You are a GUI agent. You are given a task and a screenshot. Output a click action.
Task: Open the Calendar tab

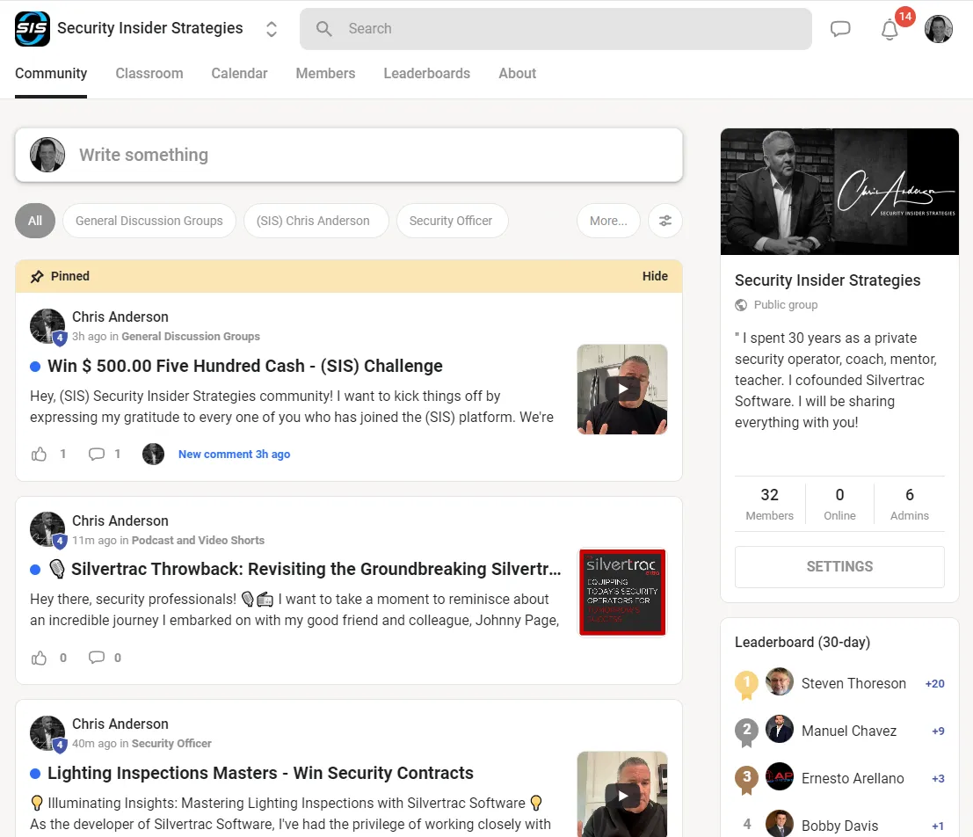(x=239, y=73)
